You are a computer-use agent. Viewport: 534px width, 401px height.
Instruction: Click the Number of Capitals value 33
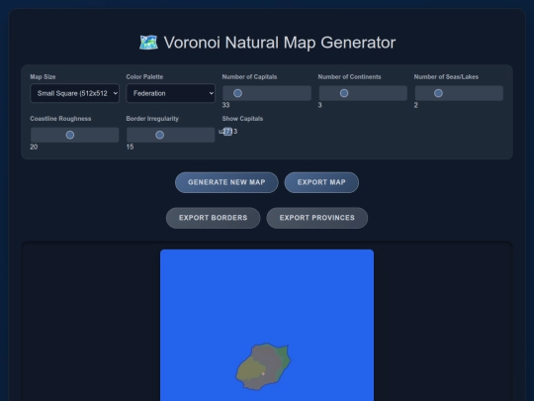coord(225,105)
